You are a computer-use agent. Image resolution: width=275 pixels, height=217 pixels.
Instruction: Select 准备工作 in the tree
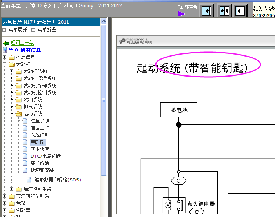click(x=40, y=128)
